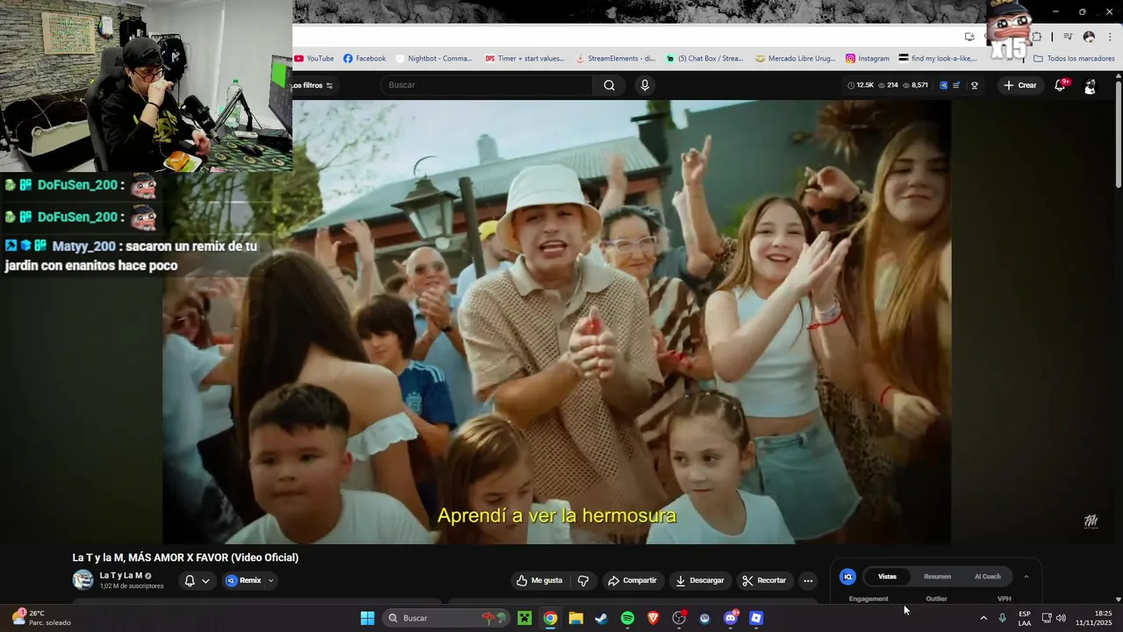Open Nightbot bookmark
This screenshot has width=1123, height=632.
tap(433, 59)
